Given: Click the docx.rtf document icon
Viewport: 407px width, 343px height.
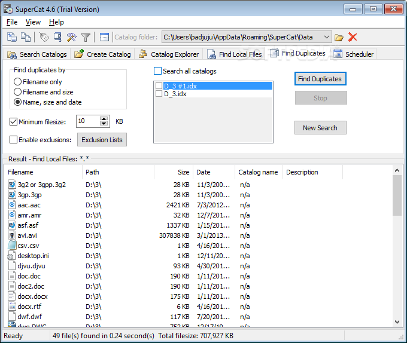Looking at the screenshot, I should [x=12, y=306].
